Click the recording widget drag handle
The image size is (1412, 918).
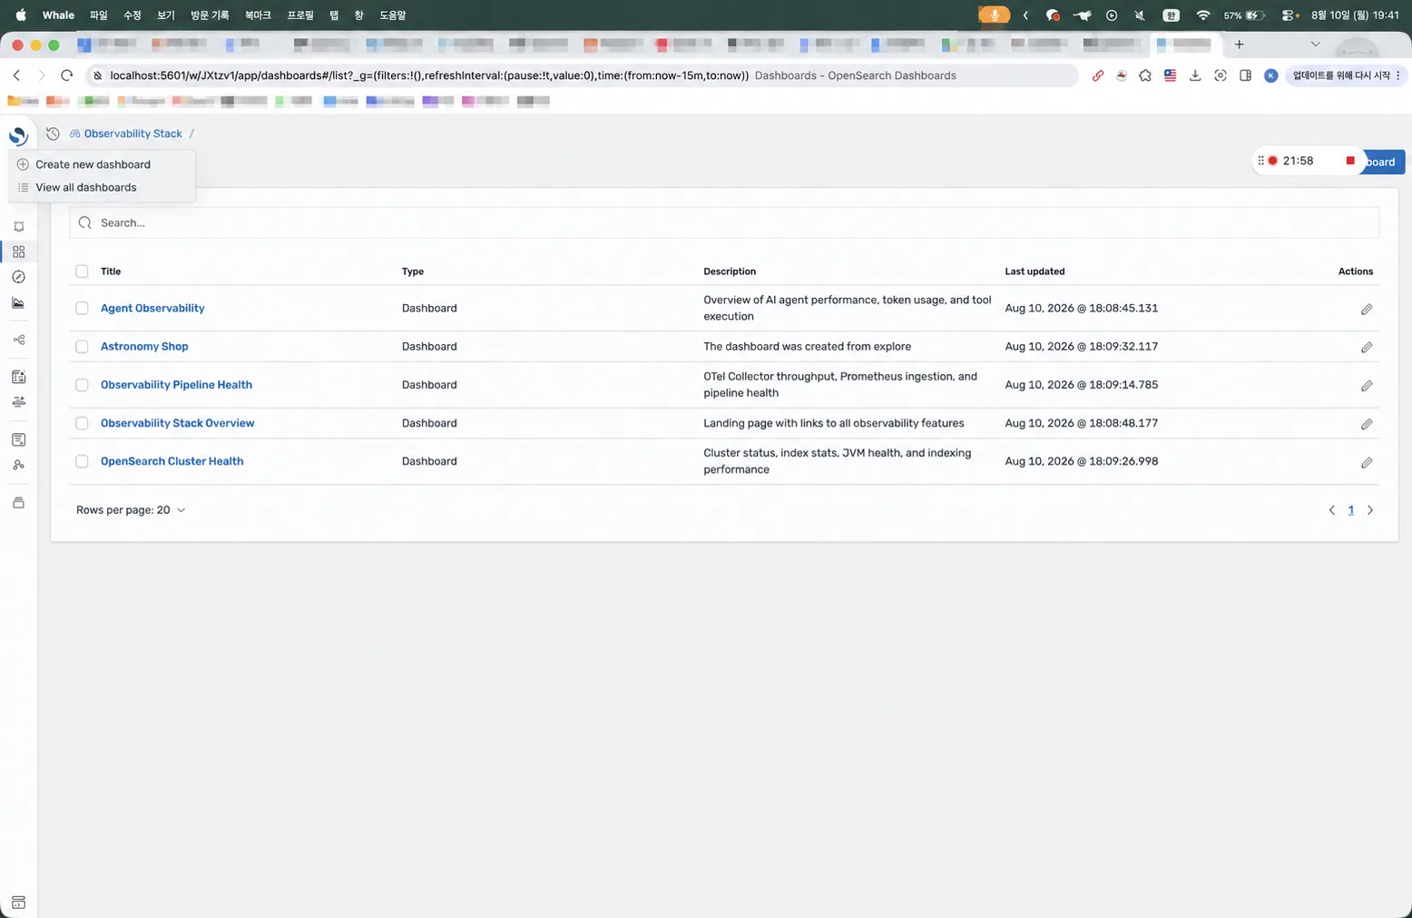pyautogui.click(x=1260, y=161)
